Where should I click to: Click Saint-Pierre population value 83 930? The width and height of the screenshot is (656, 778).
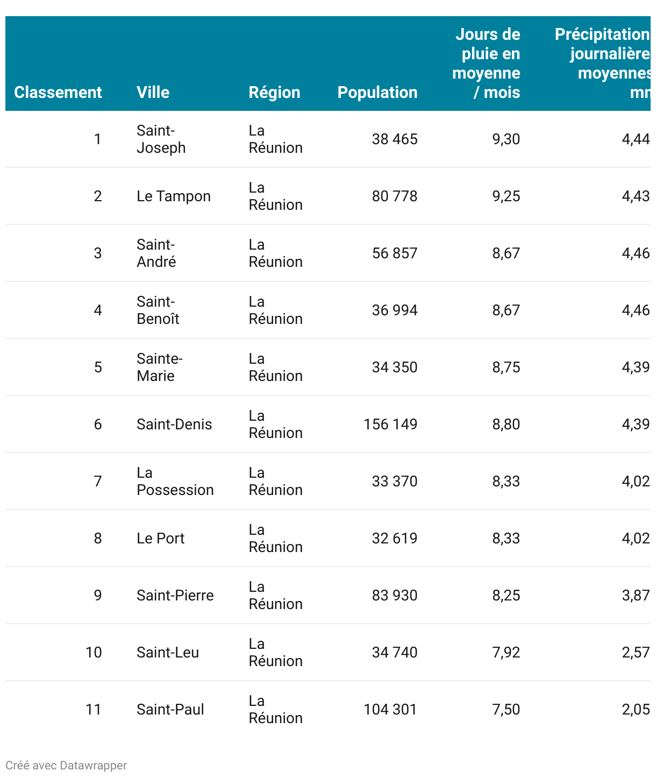pyautogui.click(x=395, y=596)
